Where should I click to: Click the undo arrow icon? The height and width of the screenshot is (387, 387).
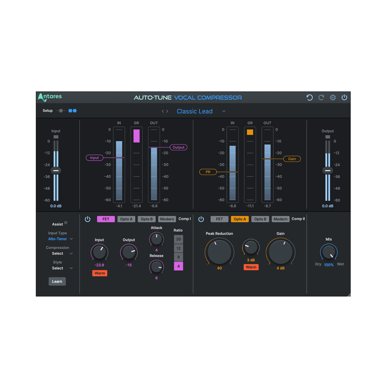pos(310,98)
